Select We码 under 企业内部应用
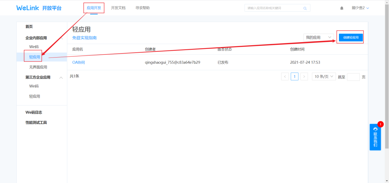 34,47
